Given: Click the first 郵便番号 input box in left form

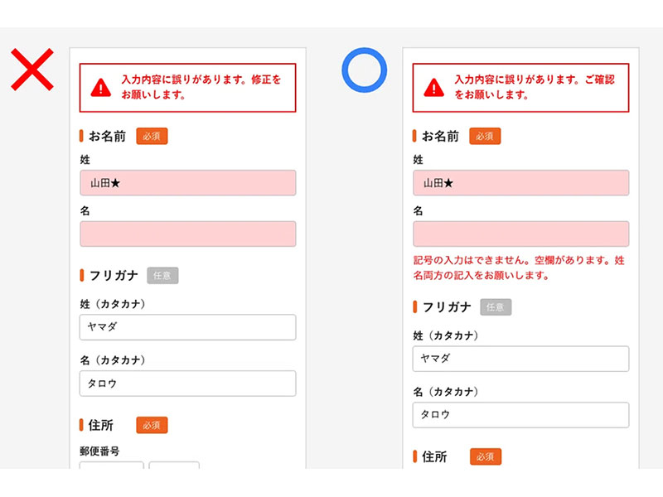Looking at the screenshot, I should [112, 466].
